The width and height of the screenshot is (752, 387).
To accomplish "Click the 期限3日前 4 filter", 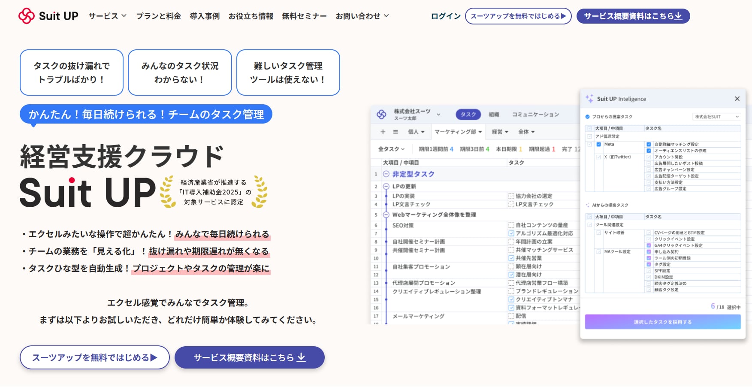I will (x=474, y=149).
